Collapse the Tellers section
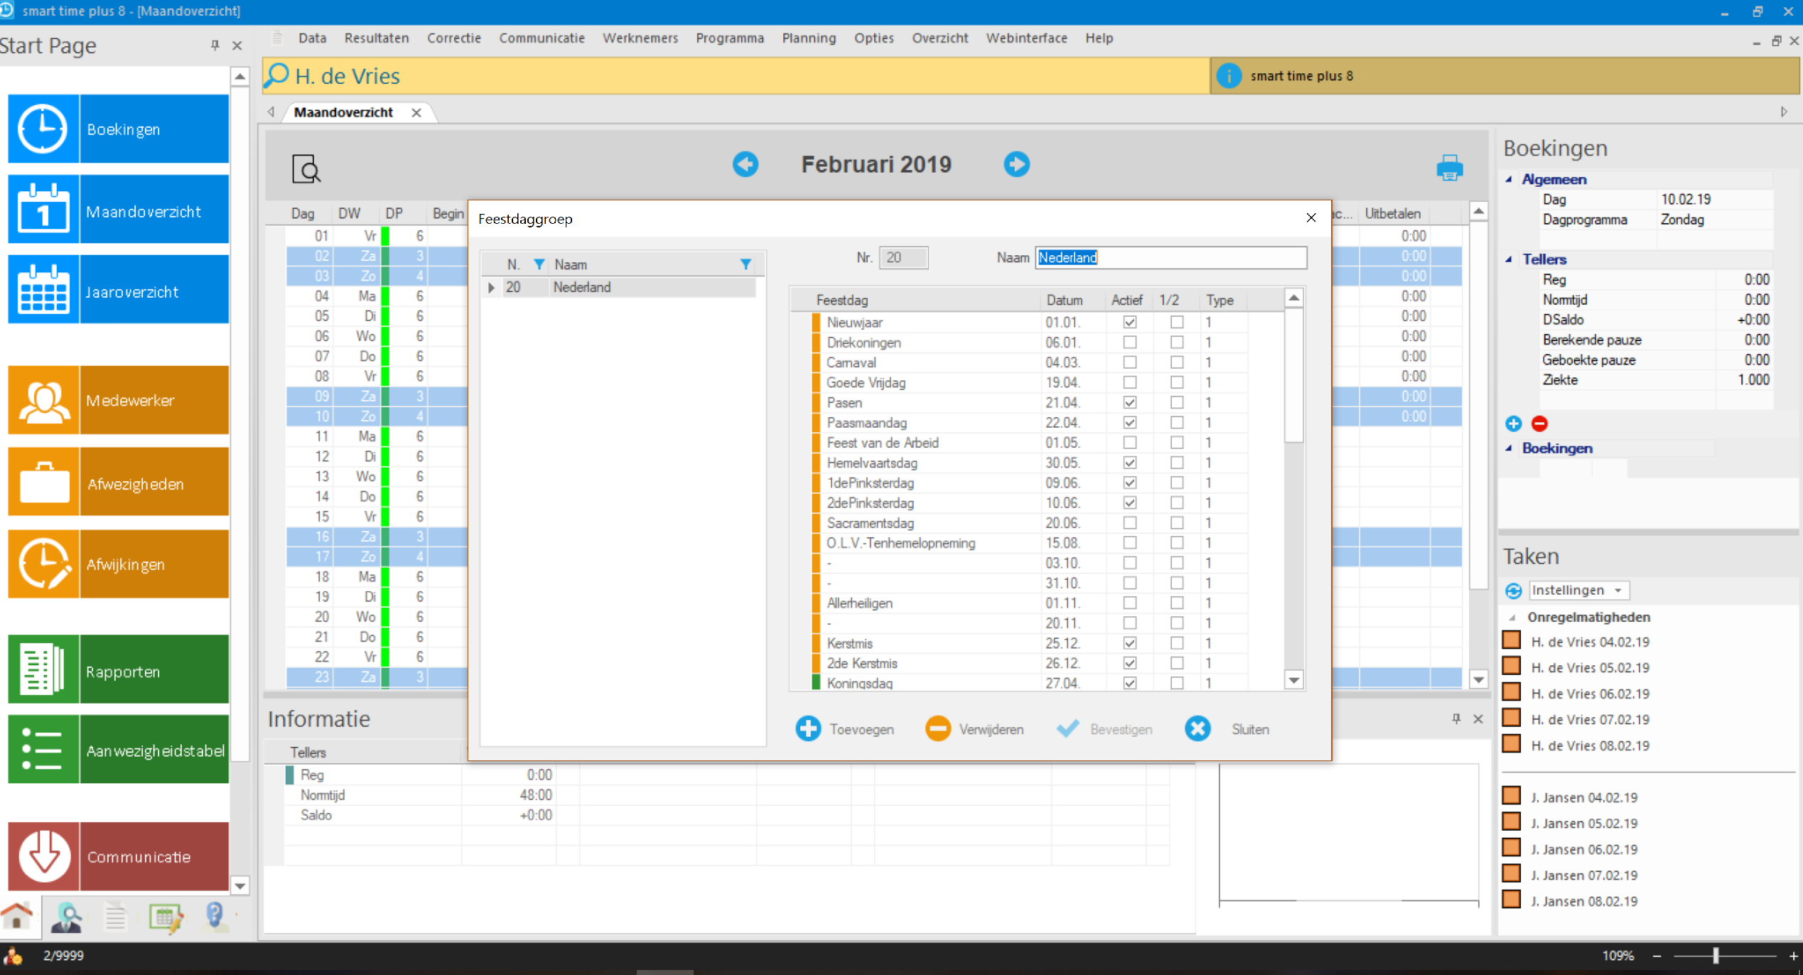 (1509, 259)
